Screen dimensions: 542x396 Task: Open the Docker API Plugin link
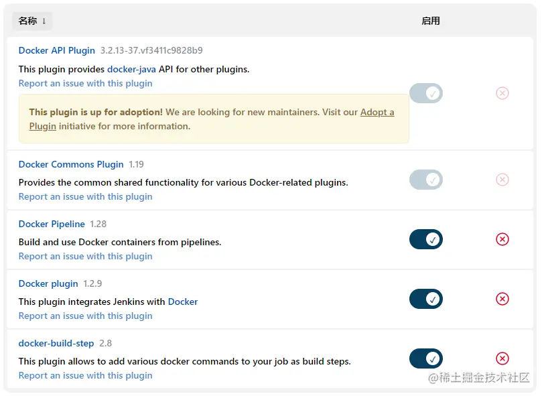[57, 50]
